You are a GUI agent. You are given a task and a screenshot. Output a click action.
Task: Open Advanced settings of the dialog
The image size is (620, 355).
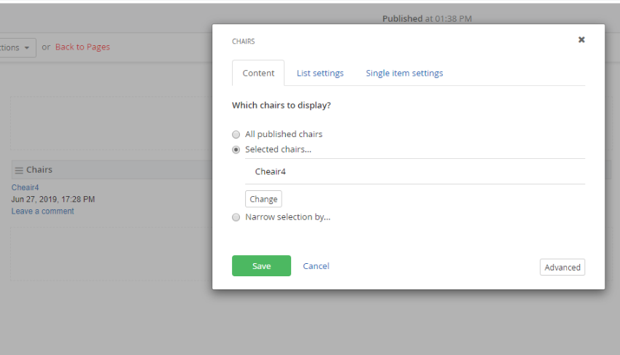pyautogui.click(x=562, y=268)
